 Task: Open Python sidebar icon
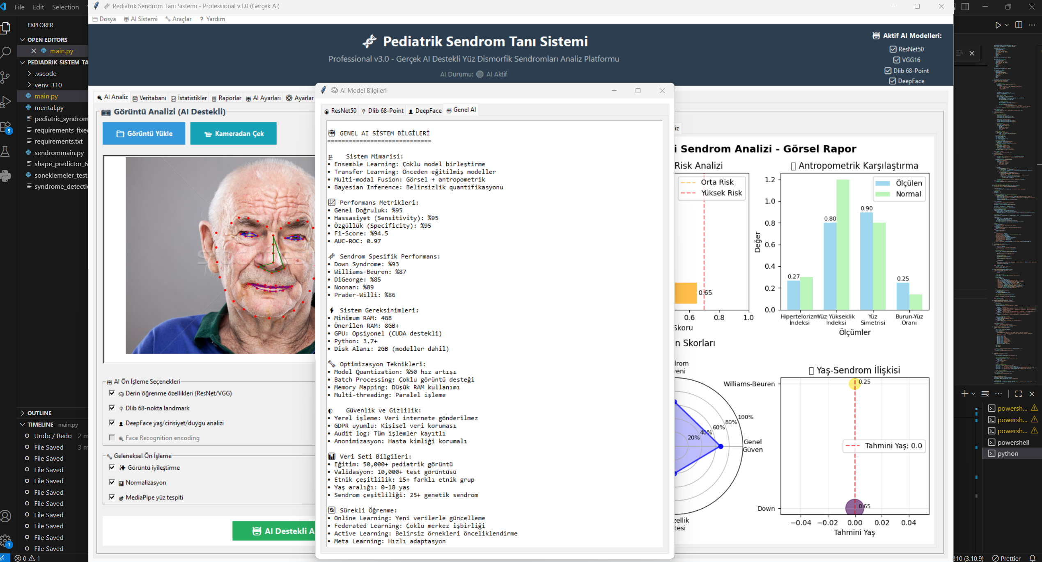coord(6,176)
